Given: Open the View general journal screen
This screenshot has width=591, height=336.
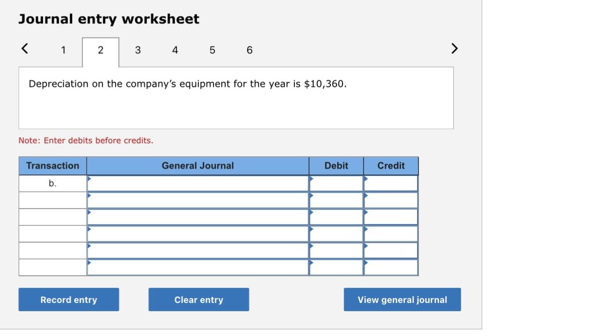Looking at the screenshot, I should click(x=402, y=299).
